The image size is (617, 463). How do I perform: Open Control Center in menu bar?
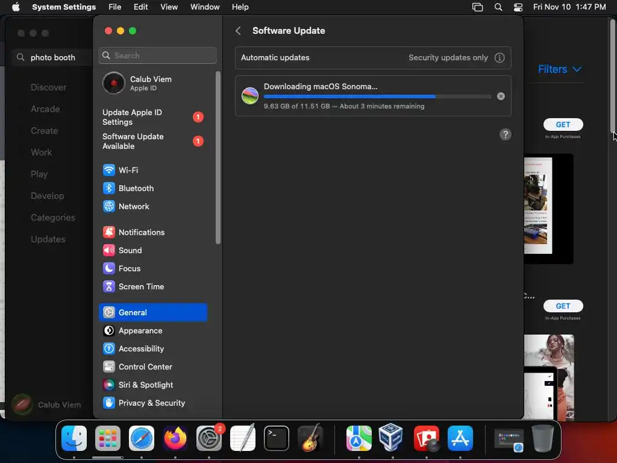[518, 7]
